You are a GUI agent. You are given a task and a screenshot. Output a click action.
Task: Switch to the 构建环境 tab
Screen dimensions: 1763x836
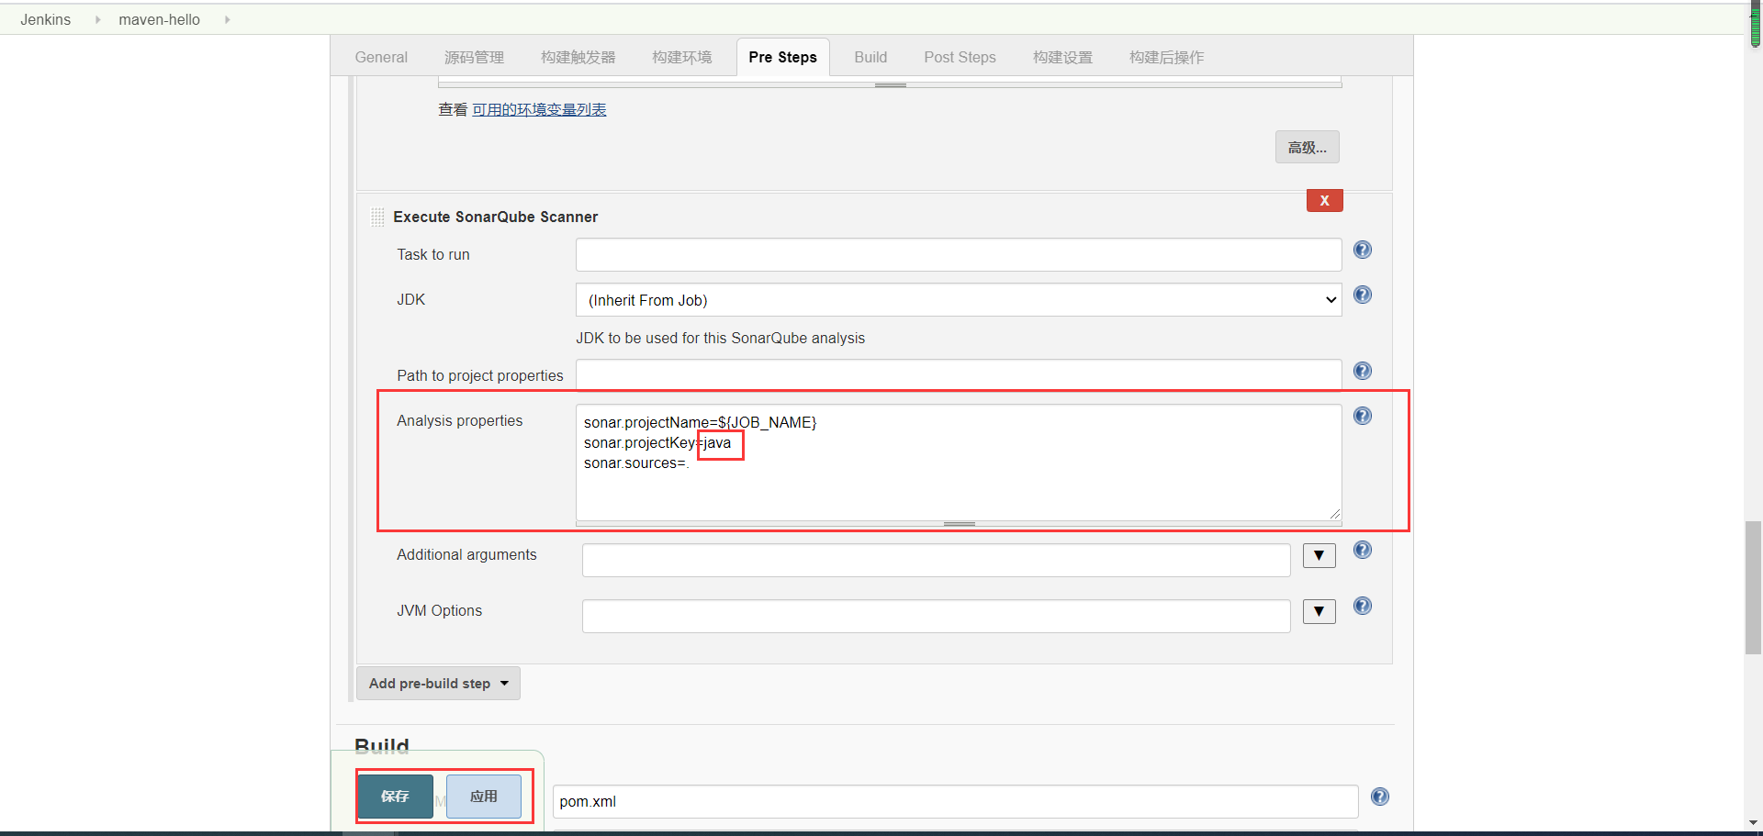point(681,57)
